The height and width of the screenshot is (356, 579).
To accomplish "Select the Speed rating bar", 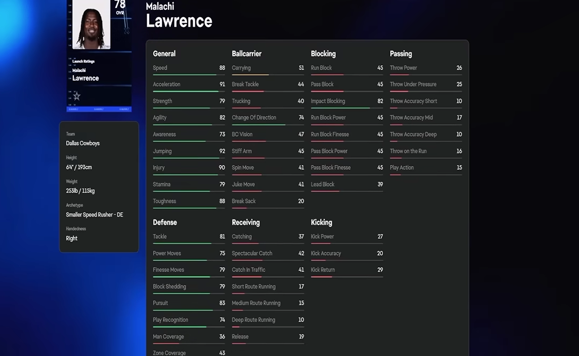I will [x=189, y=75].
